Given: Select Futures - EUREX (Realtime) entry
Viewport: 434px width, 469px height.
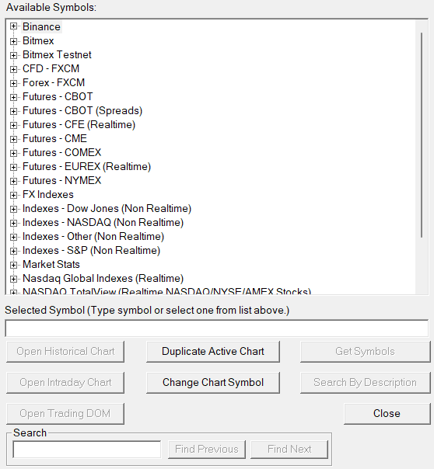Looking at the screenshot, I should point(87,167).
